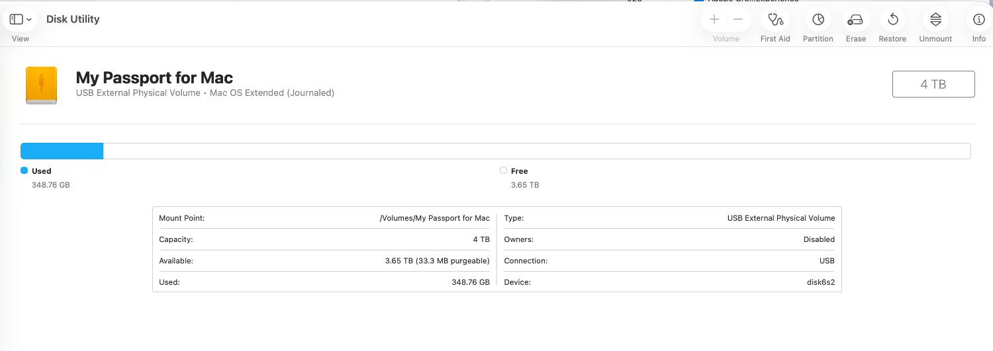Open the Info icon in the toolbar
This screenshot has width=993, height=351.
[x=978, y=20]
